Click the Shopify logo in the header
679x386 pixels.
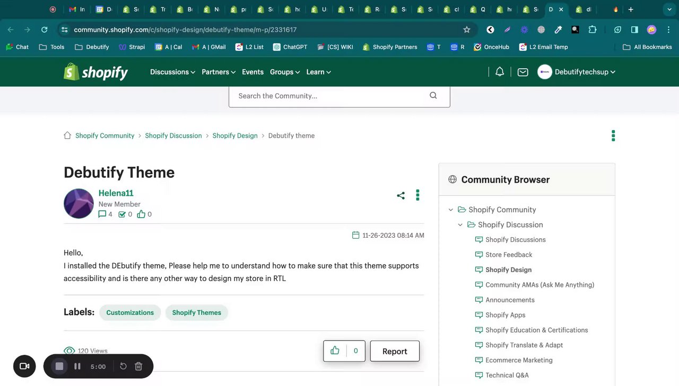(96, 72)
